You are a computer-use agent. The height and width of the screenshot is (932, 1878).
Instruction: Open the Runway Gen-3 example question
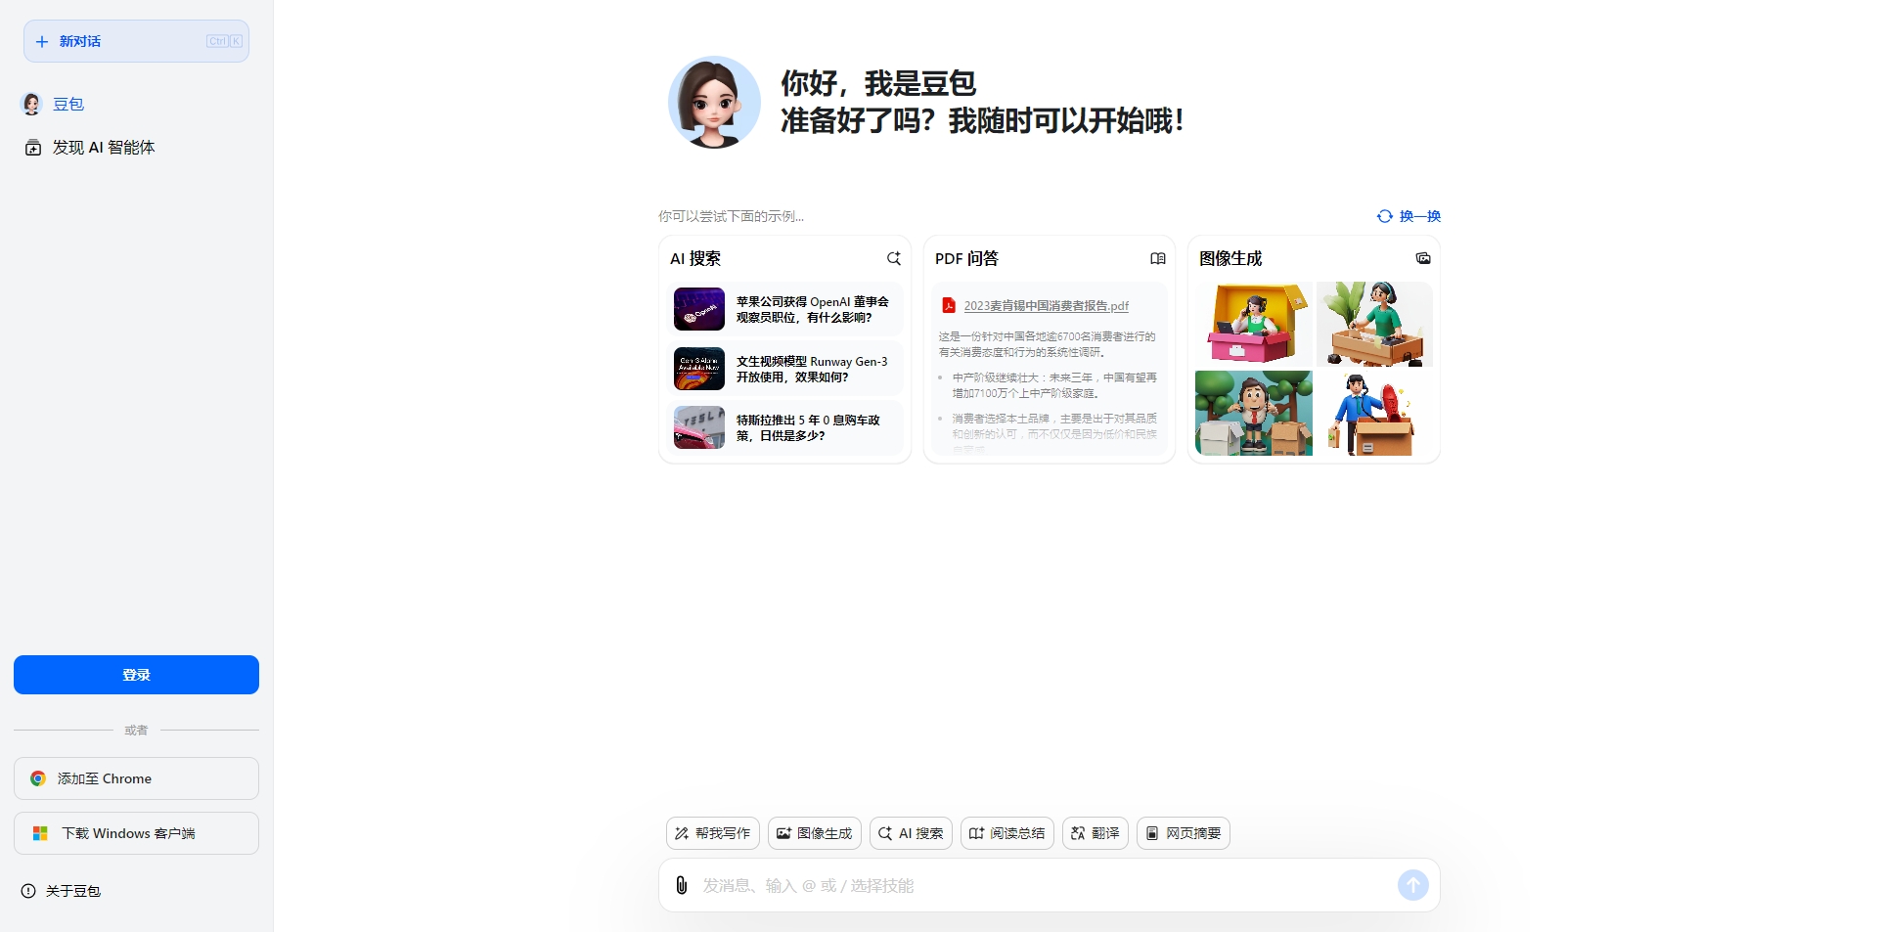point(784,369)
